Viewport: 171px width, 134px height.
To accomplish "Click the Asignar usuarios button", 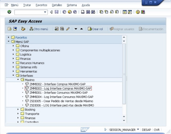I will pos(122,29).
